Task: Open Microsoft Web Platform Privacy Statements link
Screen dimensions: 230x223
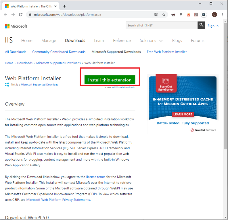Action: pos(58,200)
